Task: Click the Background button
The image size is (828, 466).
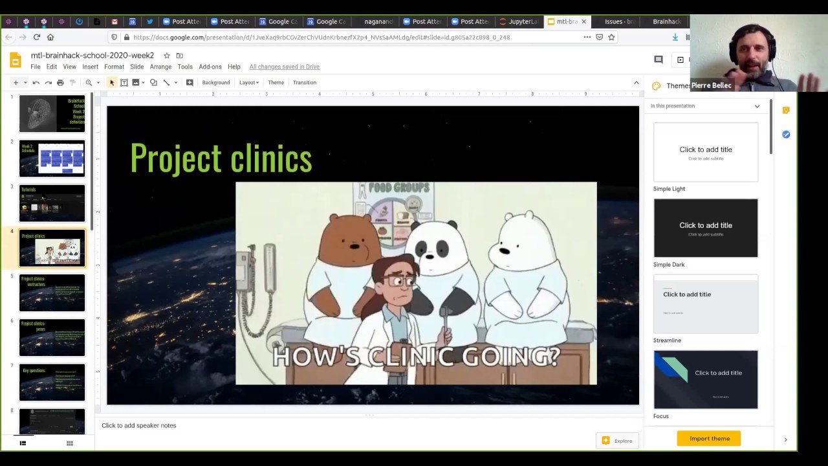Action: point(216,83)
